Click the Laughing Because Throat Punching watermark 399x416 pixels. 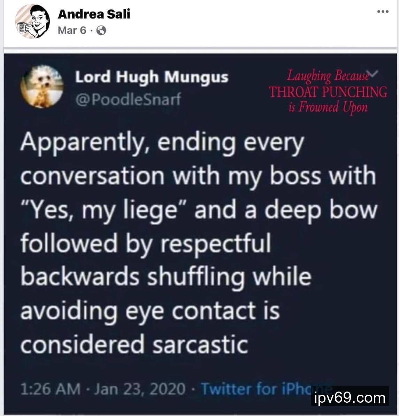(328, 92)
